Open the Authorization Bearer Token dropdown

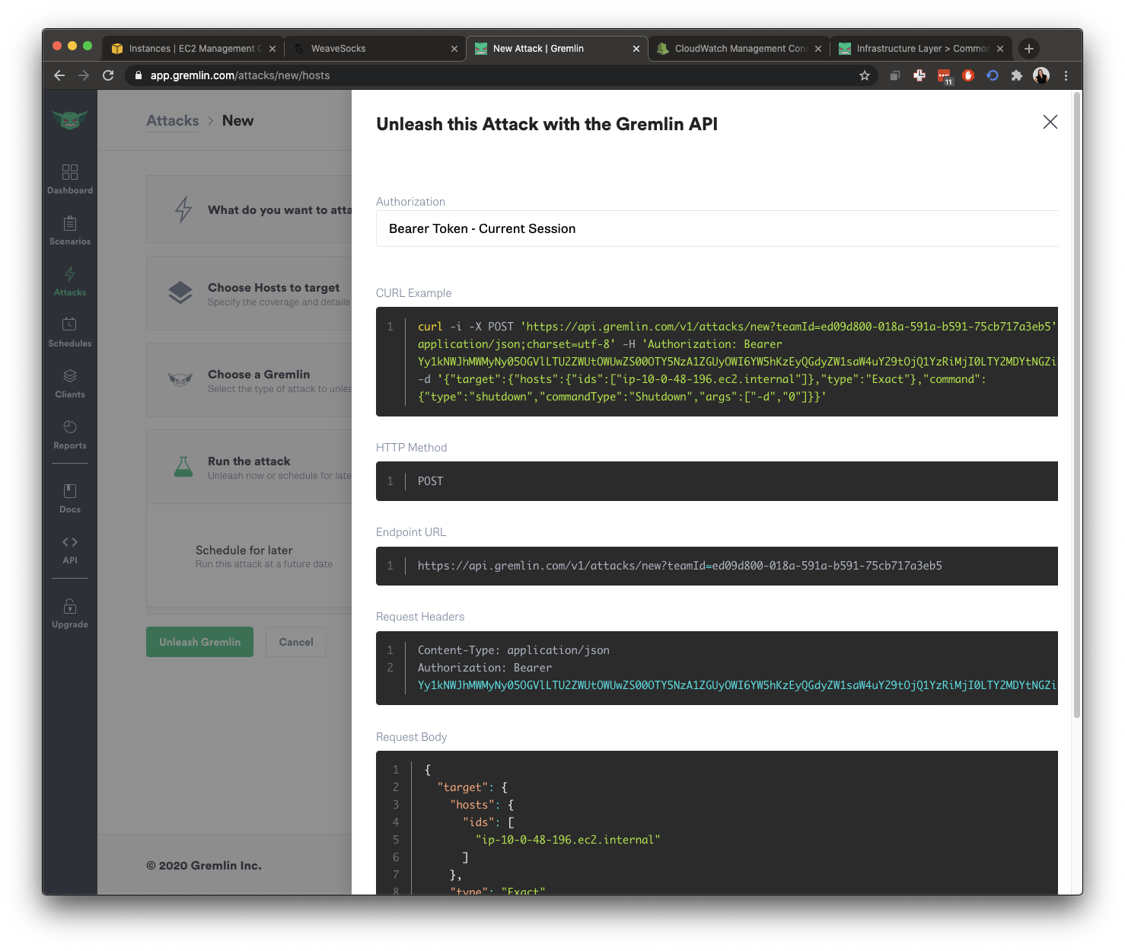pos(717,228)
